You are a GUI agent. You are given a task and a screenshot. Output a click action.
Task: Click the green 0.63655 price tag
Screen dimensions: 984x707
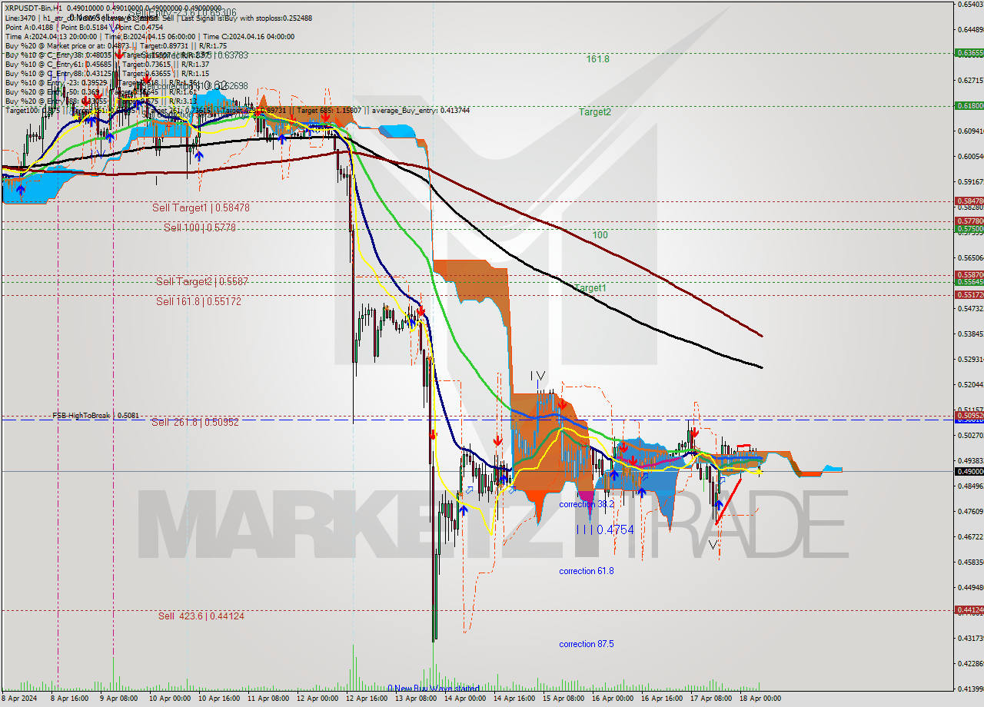pos(969,53)
